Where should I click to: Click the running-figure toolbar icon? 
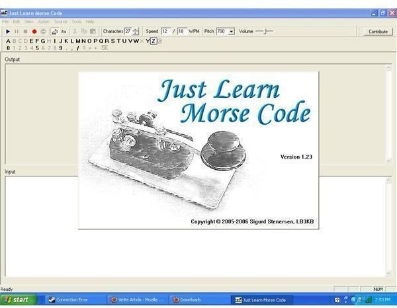[54, 32]
